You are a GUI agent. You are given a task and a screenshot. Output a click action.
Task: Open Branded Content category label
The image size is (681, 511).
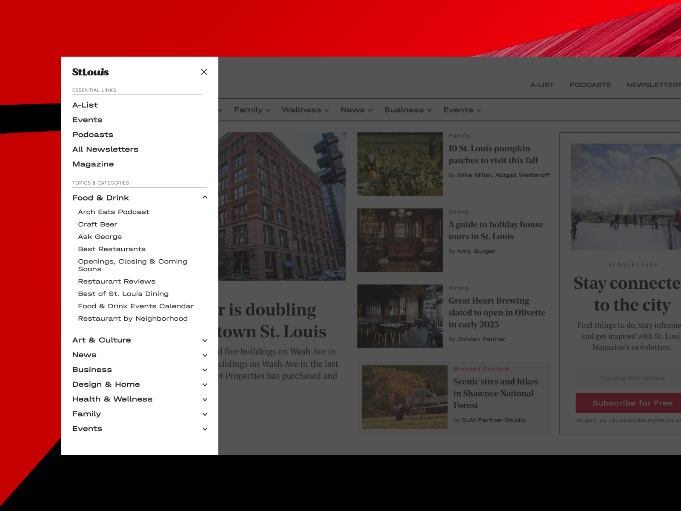coord(481,369)
